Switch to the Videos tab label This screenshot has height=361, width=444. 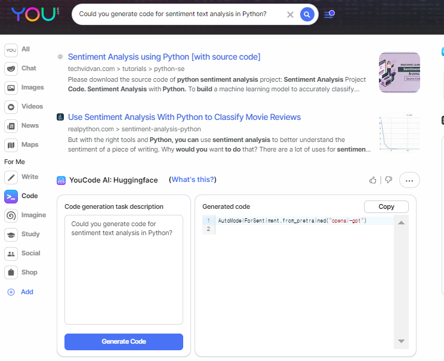[32, 106]
